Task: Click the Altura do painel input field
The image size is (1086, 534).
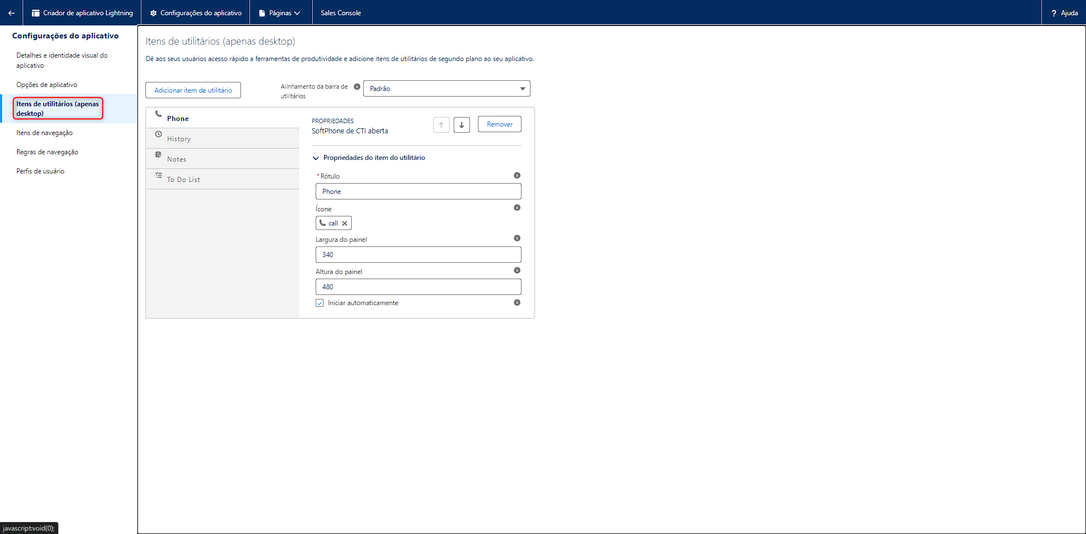Action: [418, 287]
